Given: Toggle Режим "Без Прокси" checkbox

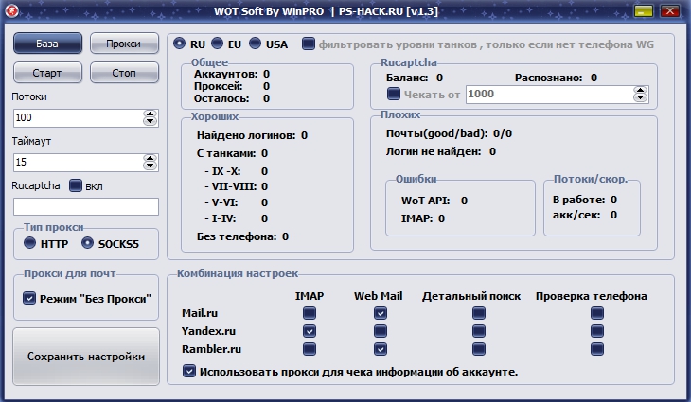Looking at the screenshot, I should tap(28, 298).
